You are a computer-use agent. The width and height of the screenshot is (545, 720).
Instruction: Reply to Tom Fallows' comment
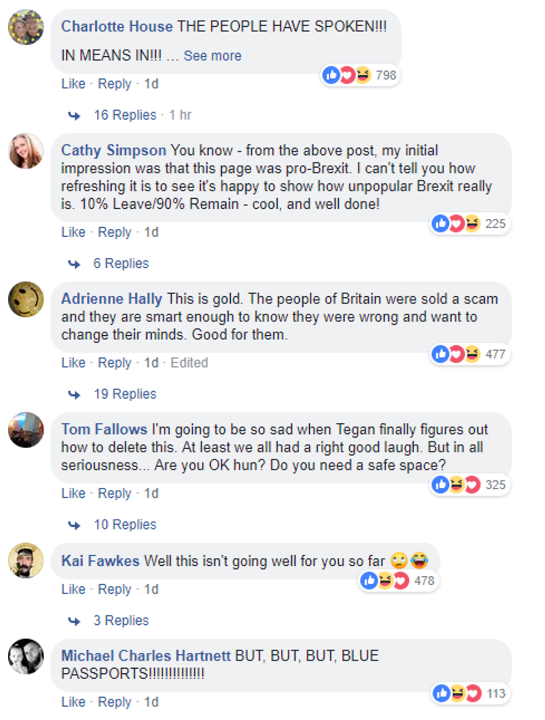115,493
